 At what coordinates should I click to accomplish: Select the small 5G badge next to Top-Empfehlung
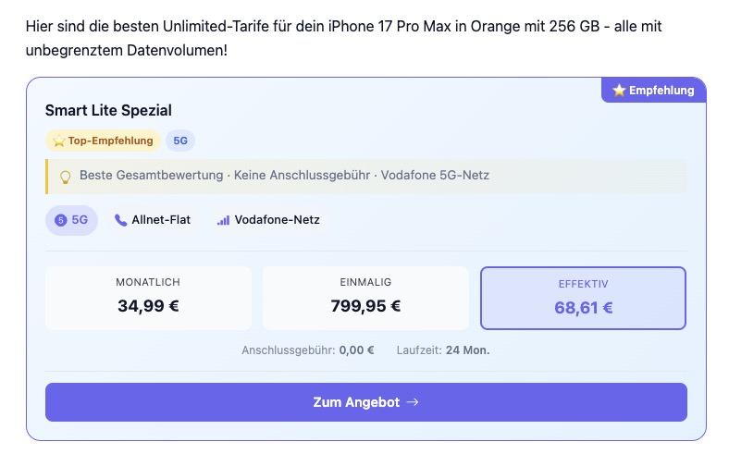pyautogui.click(x=179, y=141)
